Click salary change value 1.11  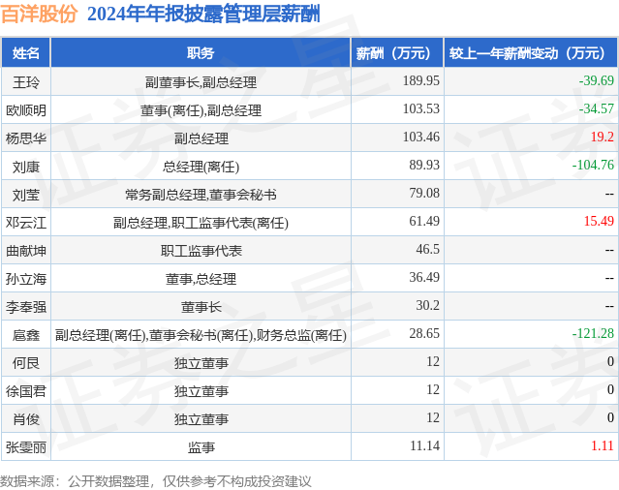click(x=602, y=445)
